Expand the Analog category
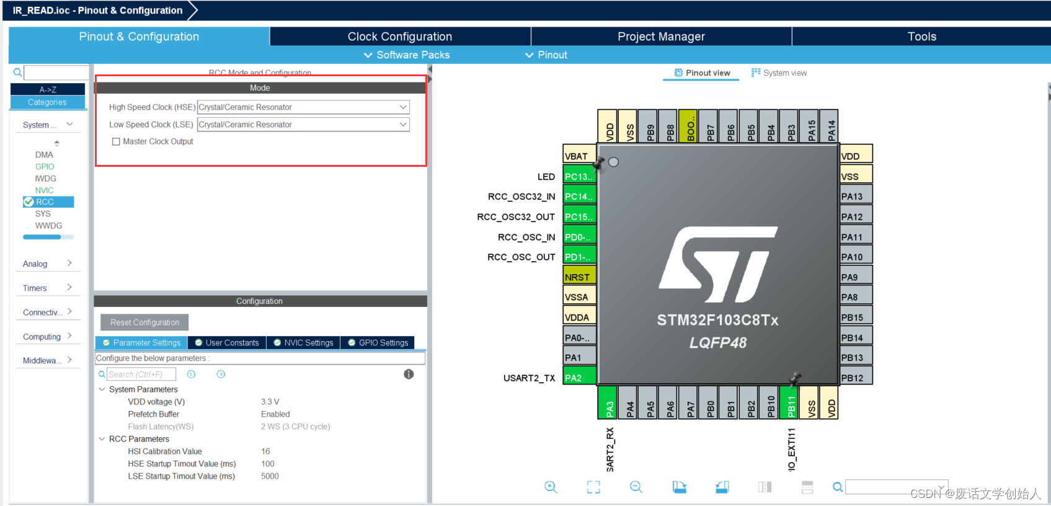Viewport: 1051px width, 506px height. pos(69,263)
